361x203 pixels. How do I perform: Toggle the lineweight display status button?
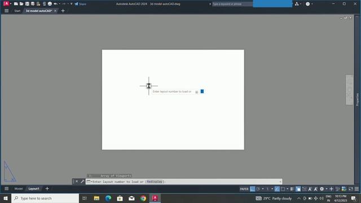[x=292, y=189]
